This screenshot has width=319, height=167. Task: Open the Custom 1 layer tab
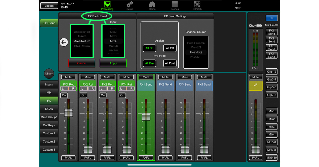click(49, 133)
